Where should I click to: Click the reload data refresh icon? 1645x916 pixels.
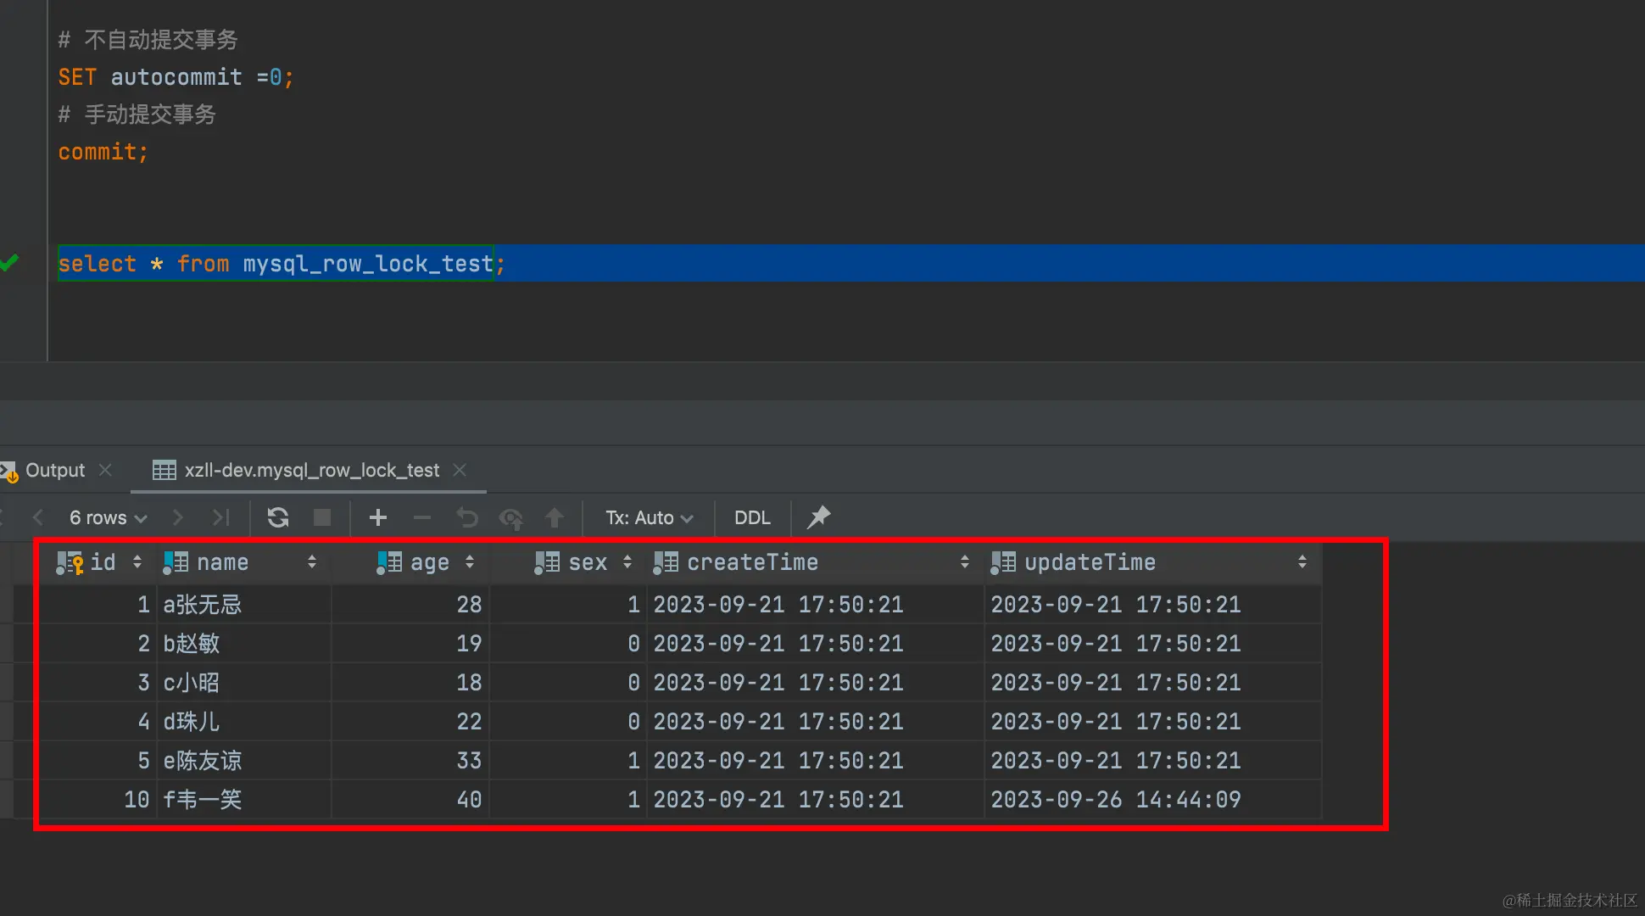pyautogui.click(x=278, y=517)
